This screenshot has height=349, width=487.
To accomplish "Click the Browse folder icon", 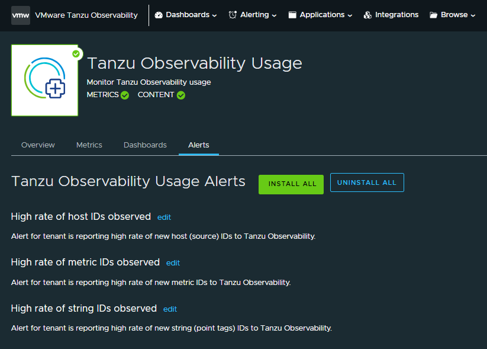I will click(434, 15).
